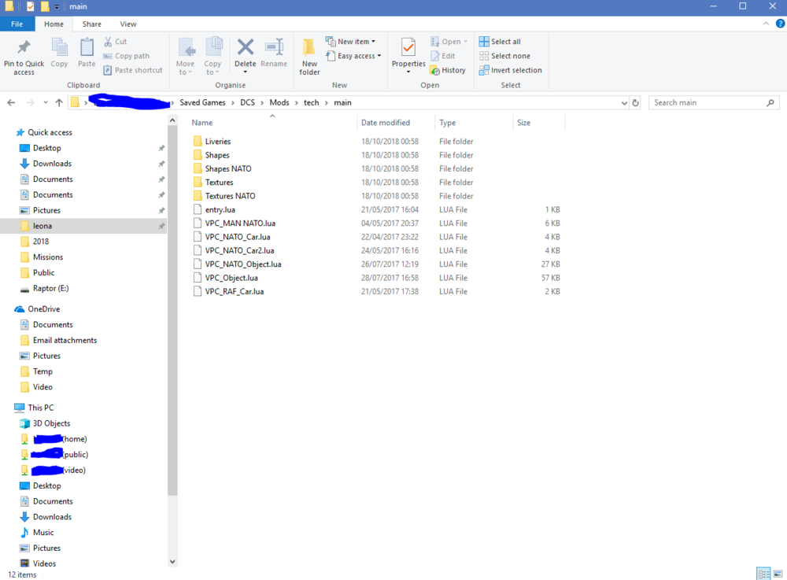787x580 pixels.
Task: Click Edit in the Open group
Action: 442,56
